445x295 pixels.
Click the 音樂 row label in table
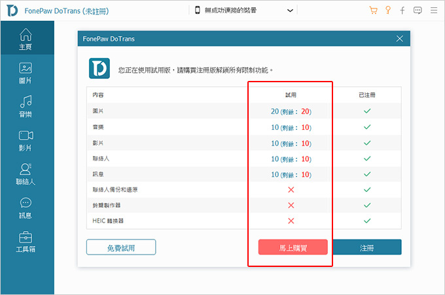tap(98, 127)
